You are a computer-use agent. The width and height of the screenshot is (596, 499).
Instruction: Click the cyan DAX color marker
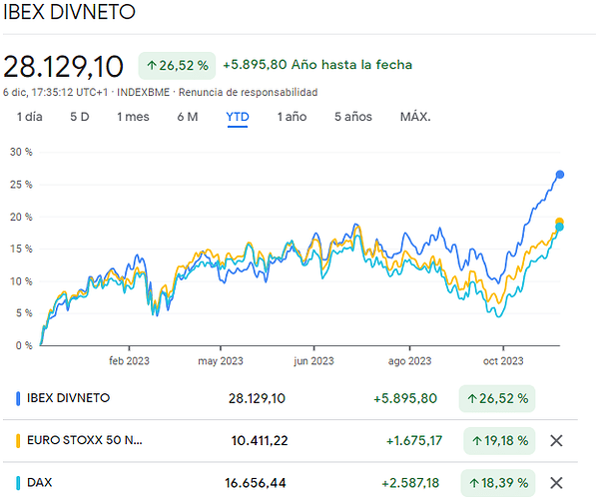tap(18, 483)
